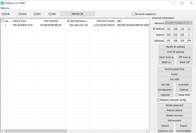
Task: Toggle the DVR device filter checkbox
Action: 3,14
